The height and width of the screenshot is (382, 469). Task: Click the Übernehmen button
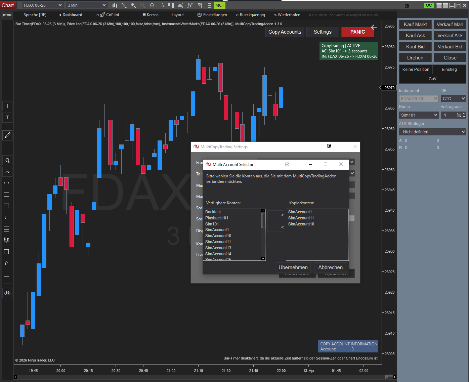(x=293, y=267)
